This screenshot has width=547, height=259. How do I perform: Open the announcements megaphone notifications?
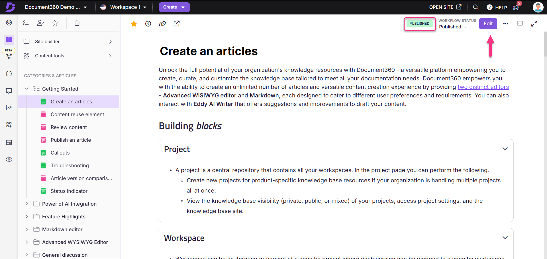516,7
